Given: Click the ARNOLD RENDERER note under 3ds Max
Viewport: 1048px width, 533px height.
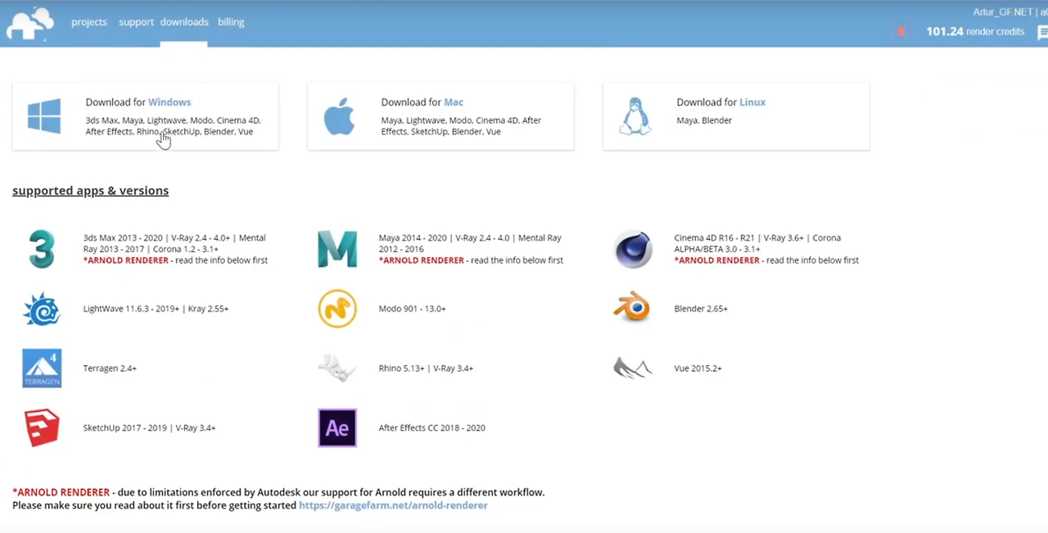Looking at the screenshot, I should tap(175, 260).
